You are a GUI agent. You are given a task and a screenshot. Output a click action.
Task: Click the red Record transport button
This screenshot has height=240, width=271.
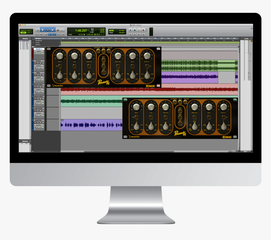143,30
